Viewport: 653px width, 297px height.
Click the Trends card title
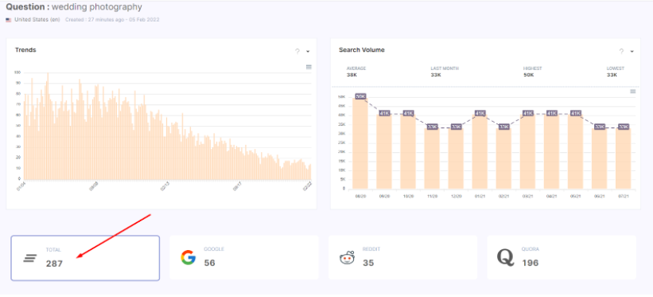click(x=25, y=49)
